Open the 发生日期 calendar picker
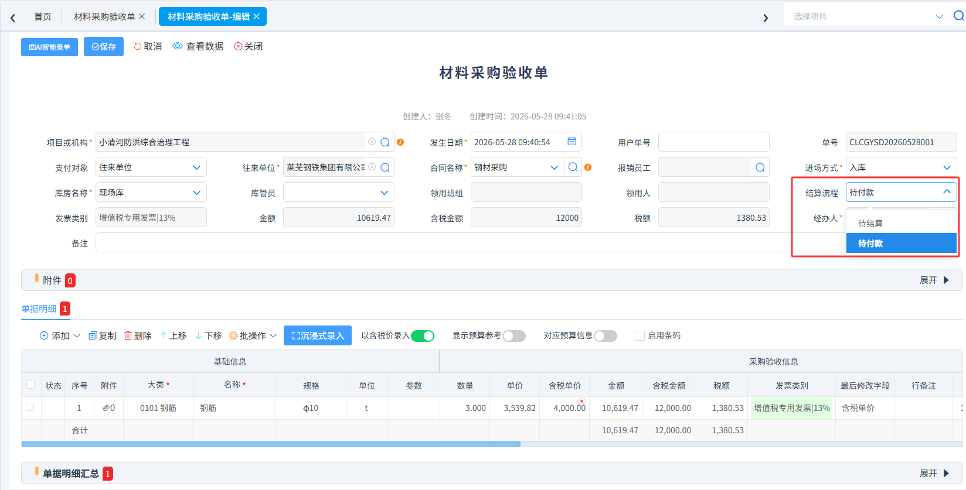This screenshot has width=966, height=490. (x=572, y=142)
